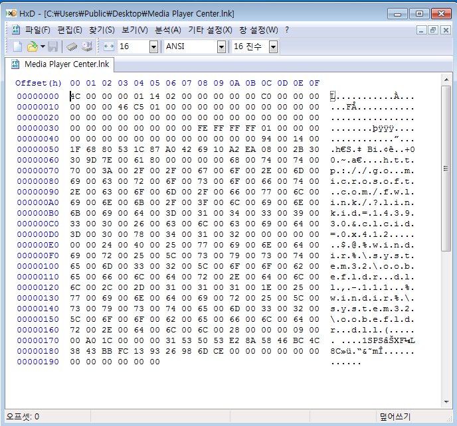The width and height of the screenshot is (457, 426).
Task: Click the first hex byte 4C
Action: point(75,96)
